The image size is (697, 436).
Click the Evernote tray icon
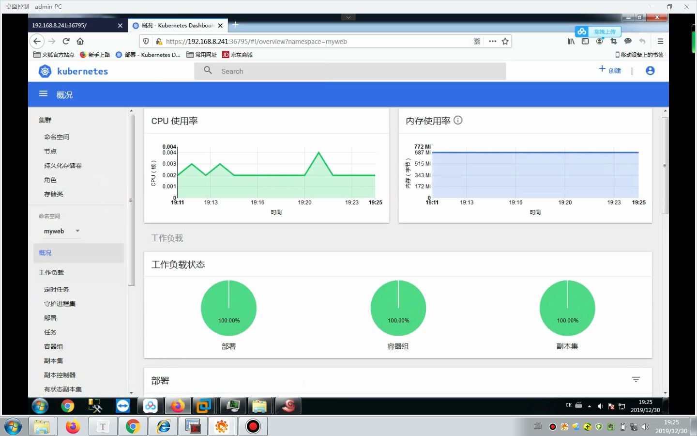[611, 427]
